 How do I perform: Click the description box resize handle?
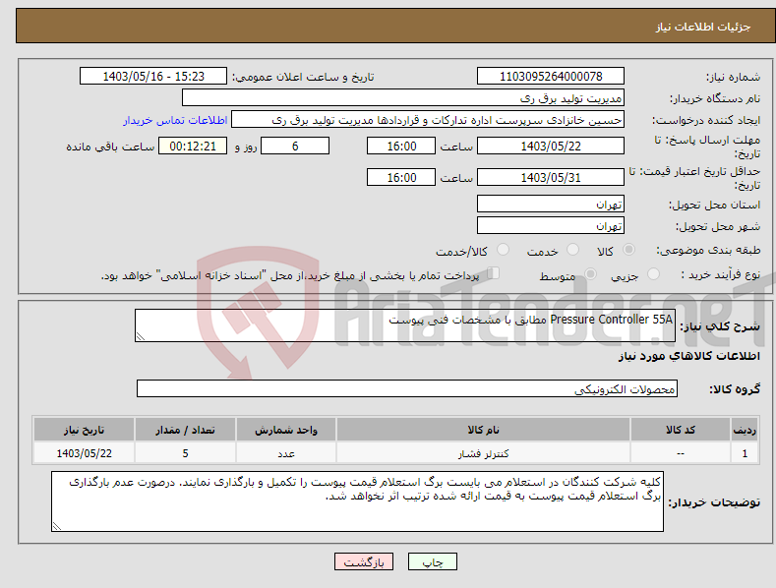pos(141,336)
